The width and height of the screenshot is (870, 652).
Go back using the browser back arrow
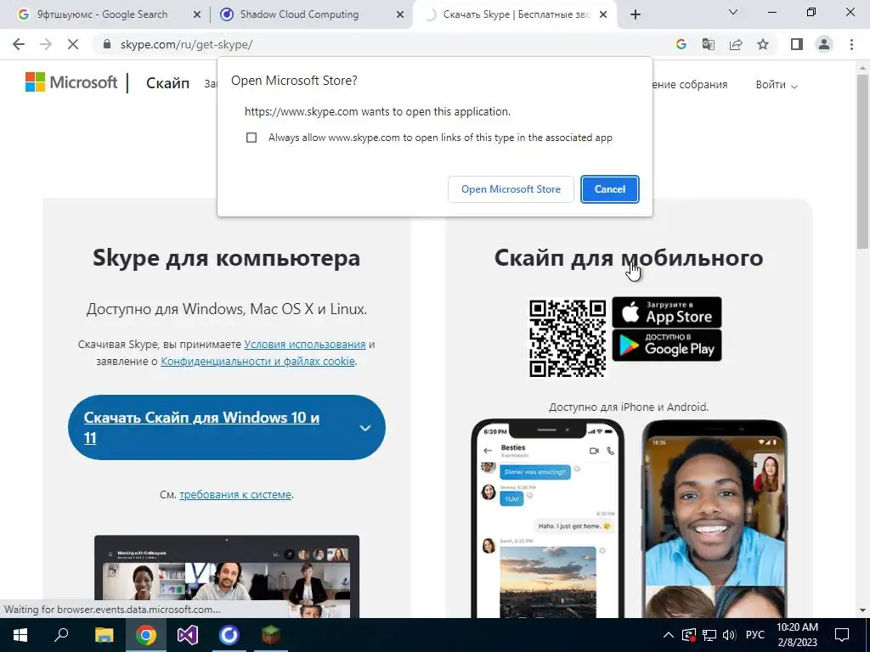19,44
